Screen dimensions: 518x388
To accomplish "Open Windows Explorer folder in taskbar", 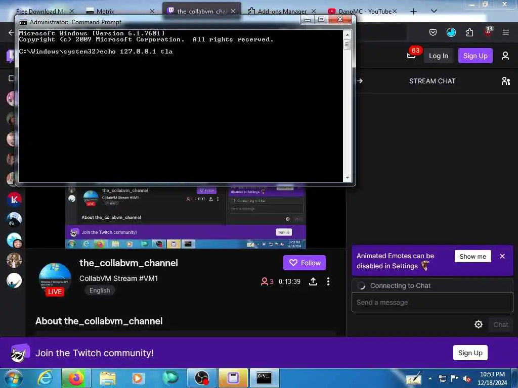I will pos(107,378).
